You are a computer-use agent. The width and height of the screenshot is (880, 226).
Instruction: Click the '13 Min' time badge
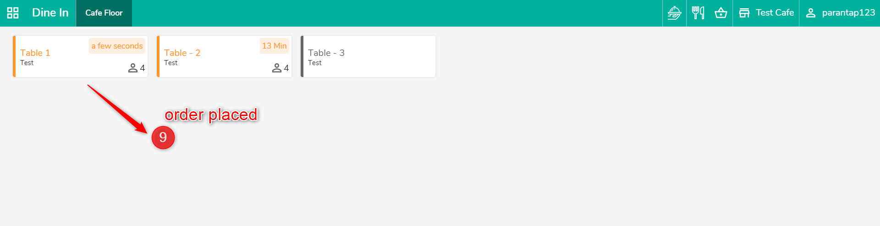click(275, 46)
